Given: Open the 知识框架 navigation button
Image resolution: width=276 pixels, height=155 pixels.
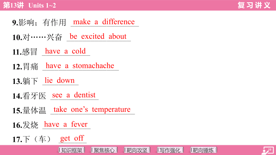Looking at the screenshot, I should point(72,150).
